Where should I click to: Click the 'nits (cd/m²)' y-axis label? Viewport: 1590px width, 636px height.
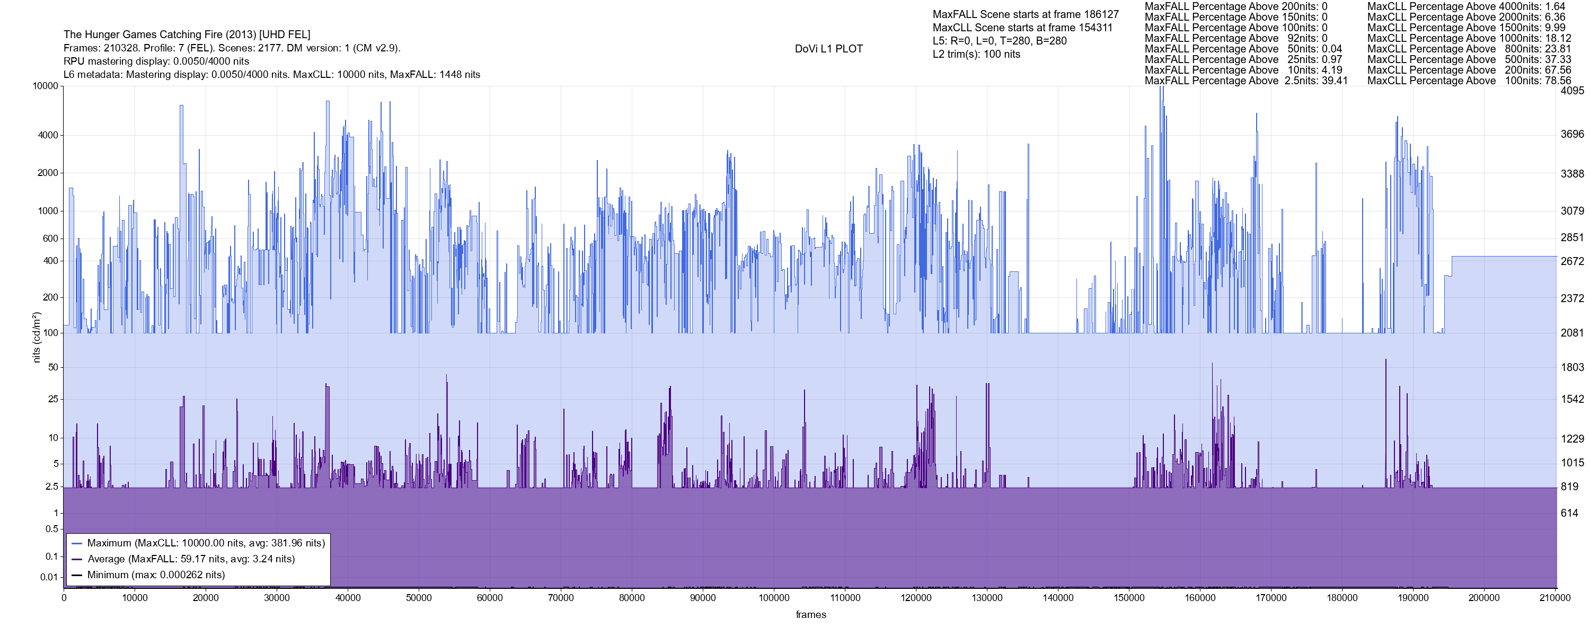click(x=37, y=337)
